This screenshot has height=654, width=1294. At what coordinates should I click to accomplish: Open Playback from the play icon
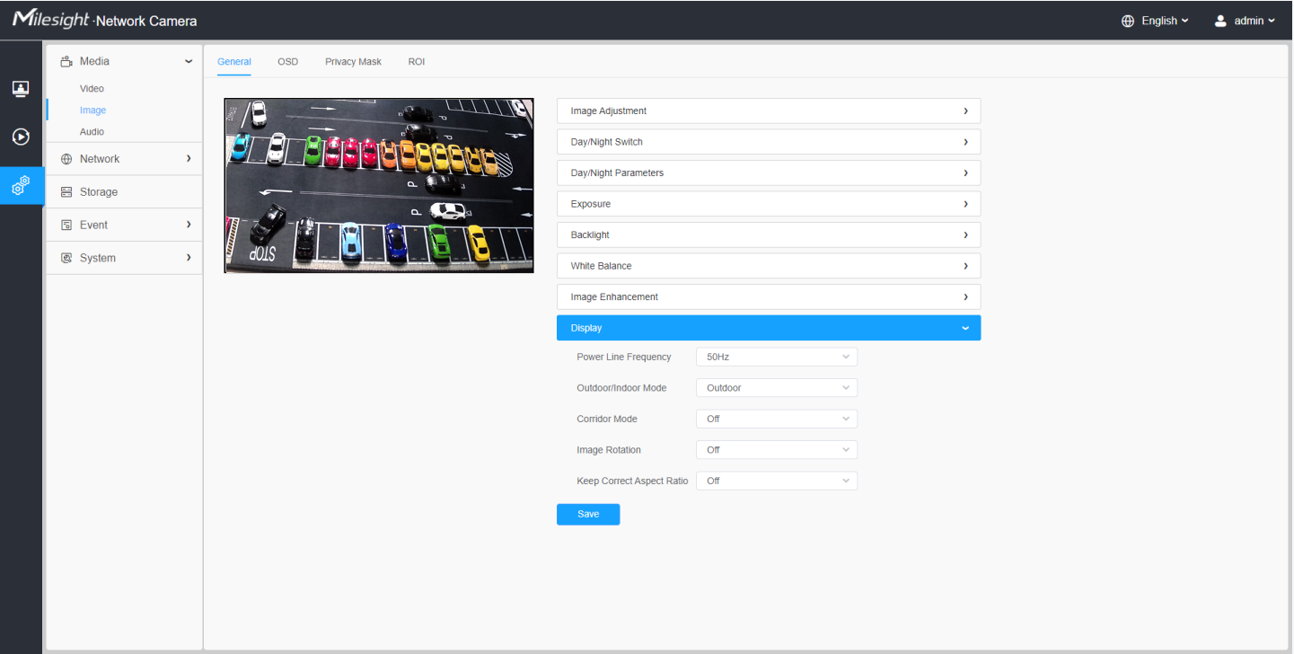pyautogui.click(x=21, y=137)
